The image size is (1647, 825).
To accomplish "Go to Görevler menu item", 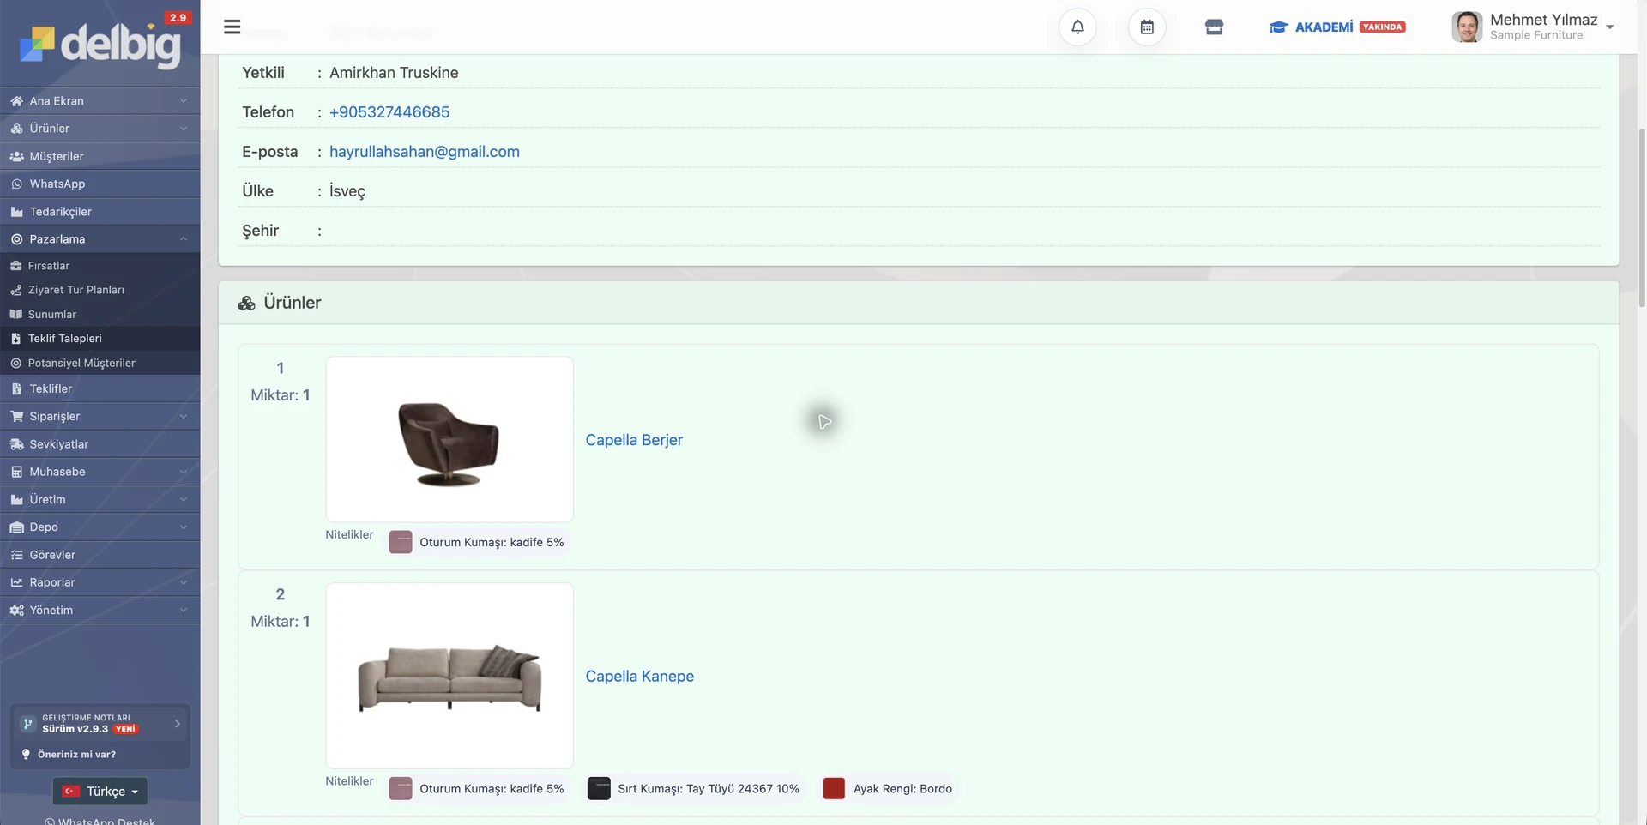I will tap(100, 555).
